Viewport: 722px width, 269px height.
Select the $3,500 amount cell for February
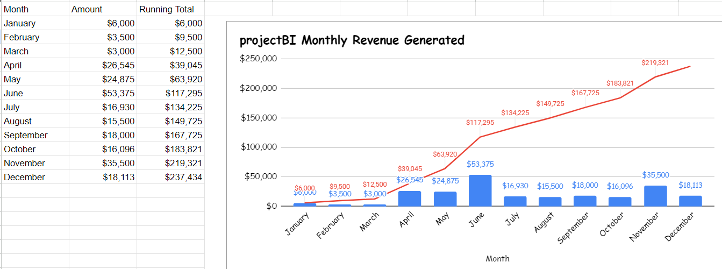[103, 37]
